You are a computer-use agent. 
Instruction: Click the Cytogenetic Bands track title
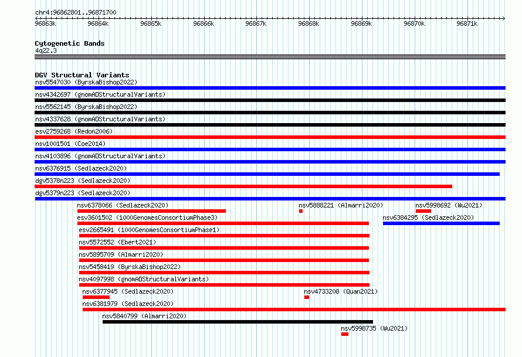coord(70,43)
